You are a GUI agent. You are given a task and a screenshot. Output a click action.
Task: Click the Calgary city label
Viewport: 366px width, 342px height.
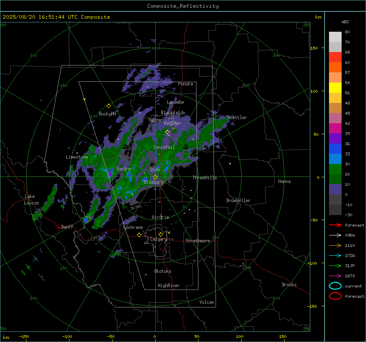click(x=159, y=239)
